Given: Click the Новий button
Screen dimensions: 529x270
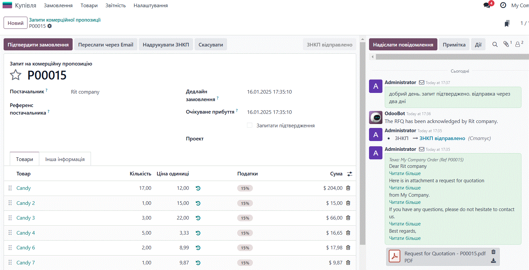Looking at the screenshot, I should click(x=15, y=23).
